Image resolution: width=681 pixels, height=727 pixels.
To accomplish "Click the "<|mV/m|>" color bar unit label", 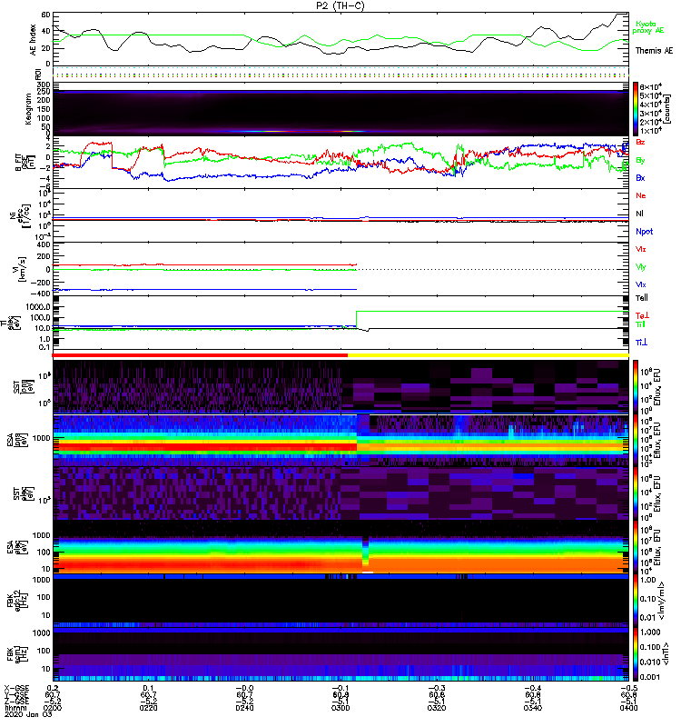I will [x=661, y=601].
